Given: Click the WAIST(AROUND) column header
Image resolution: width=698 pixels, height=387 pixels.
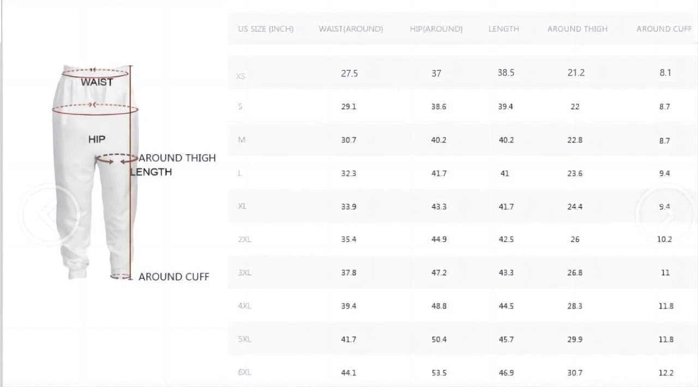Looking at the screenshot, I should (351, 29).
